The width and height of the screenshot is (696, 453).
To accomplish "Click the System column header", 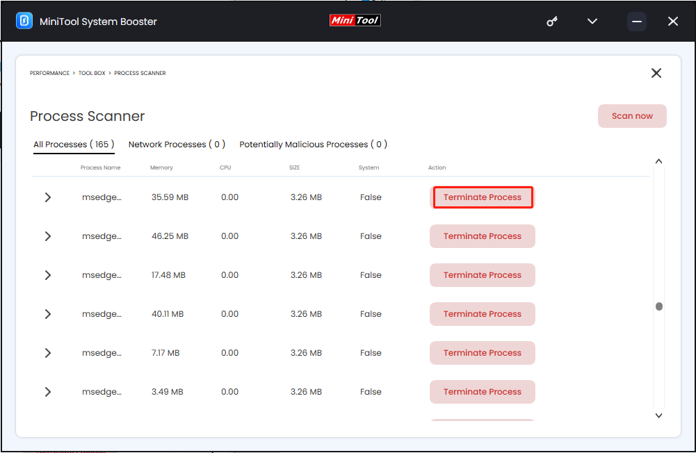I will (369, 167).
